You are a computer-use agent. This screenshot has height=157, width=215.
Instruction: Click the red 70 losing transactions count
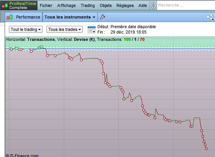(142, 39)
